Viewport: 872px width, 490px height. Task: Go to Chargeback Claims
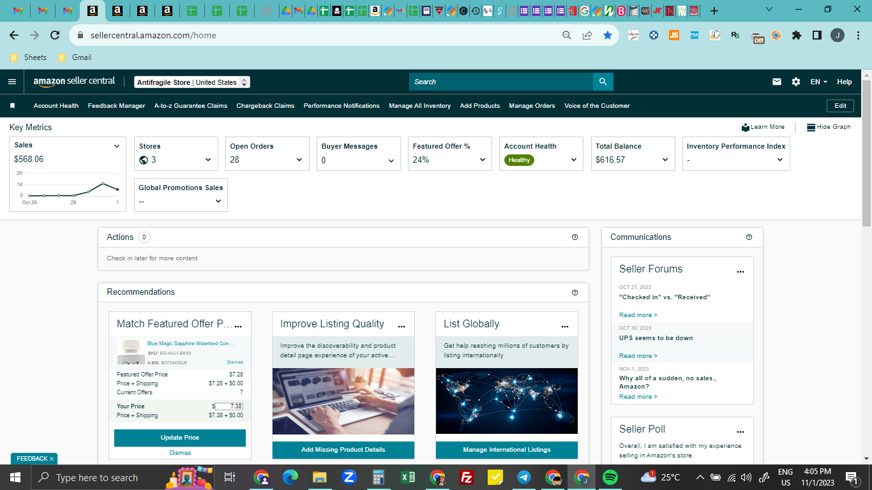pyautogui.click(x=266, y=106)
